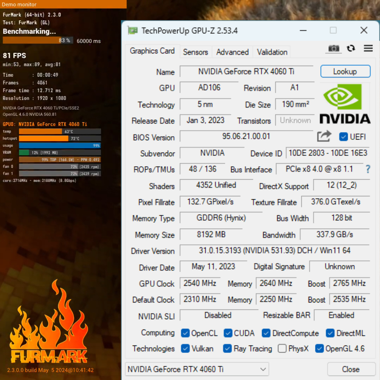Image resolution: width=380 pixels, height=380 pixels.
Task: Click the FurMark VRAM usage bar
Action: (x=60, y=153)
